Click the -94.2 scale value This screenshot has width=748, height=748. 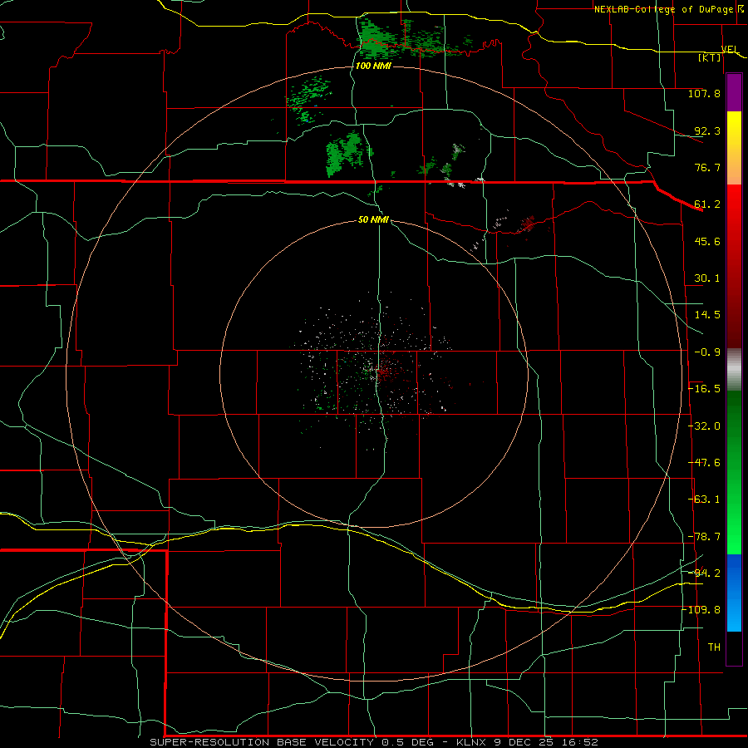(x=704, y=573)
